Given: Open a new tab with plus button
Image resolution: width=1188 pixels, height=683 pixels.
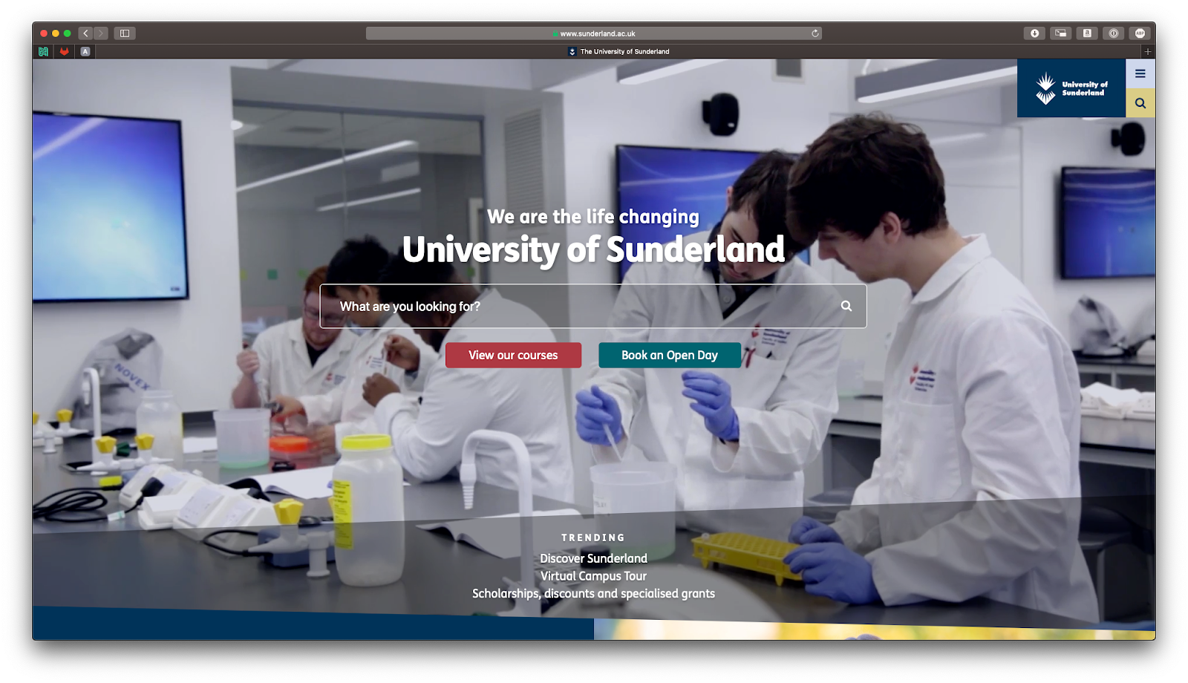Looking at the screenshot, I should tap(1147, 51).
